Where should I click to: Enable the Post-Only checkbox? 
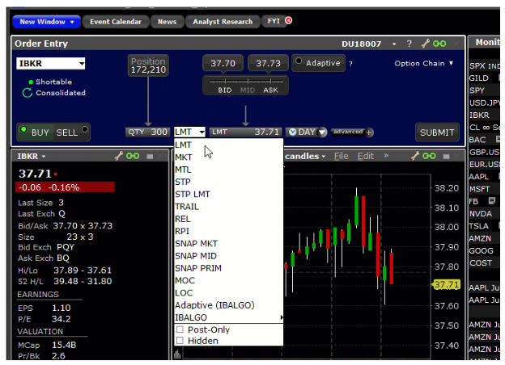point(180,329)
